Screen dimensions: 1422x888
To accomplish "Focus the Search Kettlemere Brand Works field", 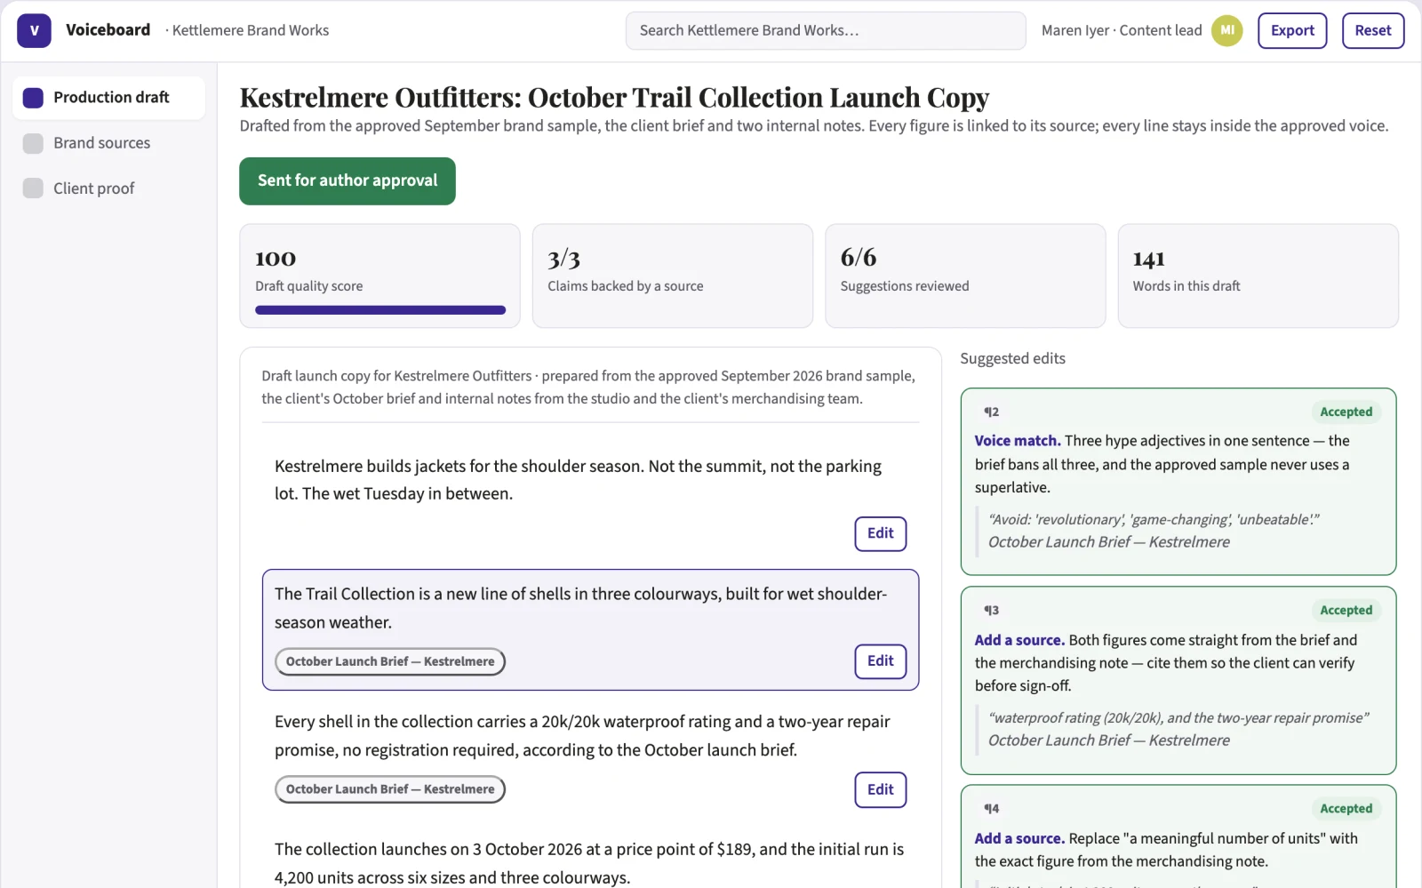I will point(826,30).
